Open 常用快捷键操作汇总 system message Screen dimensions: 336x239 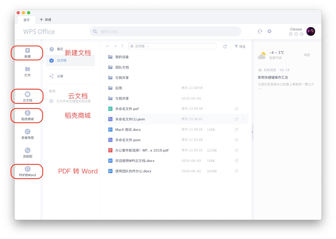(x=273, y=77)
